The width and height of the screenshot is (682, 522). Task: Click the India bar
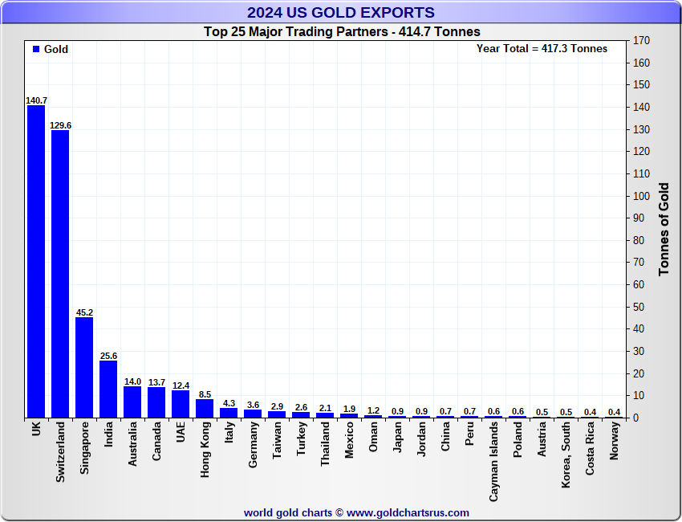(108, 389)
